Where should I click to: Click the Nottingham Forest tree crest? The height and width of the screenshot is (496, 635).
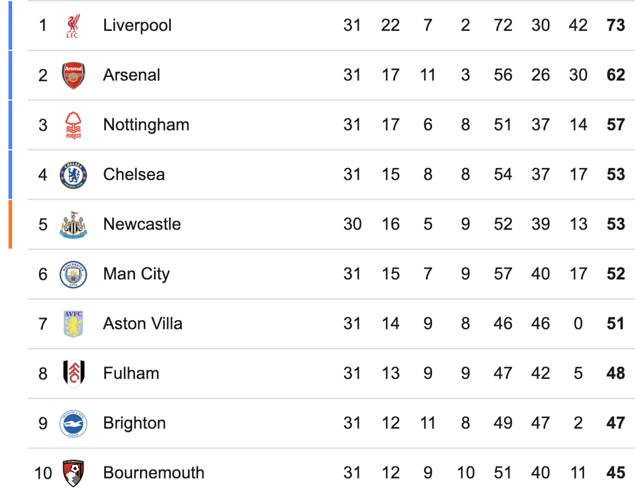coord(73,125)
